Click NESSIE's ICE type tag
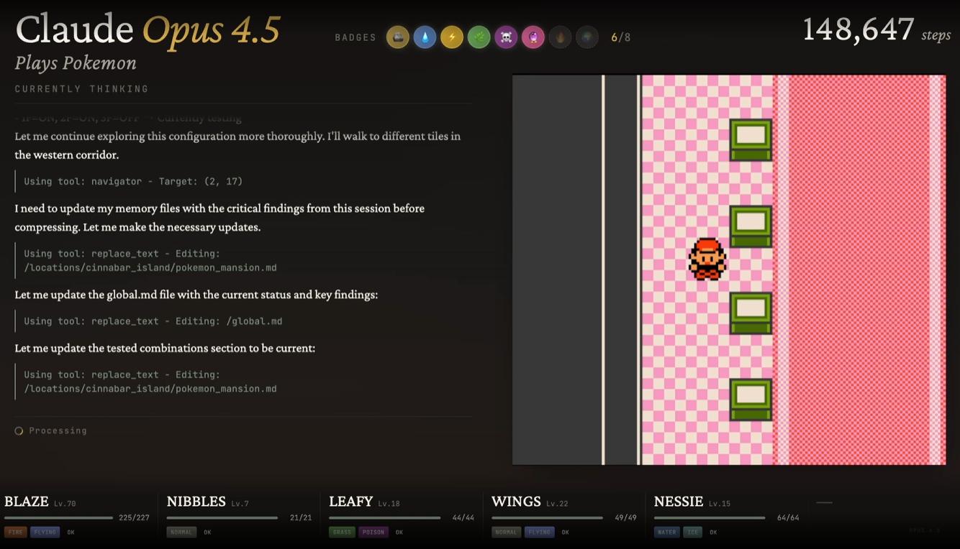960x549 pixels. point(692,532)
